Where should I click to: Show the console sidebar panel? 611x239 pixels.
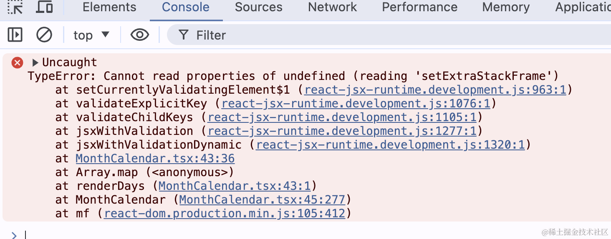pyautogui.click(x=15, y=35)
